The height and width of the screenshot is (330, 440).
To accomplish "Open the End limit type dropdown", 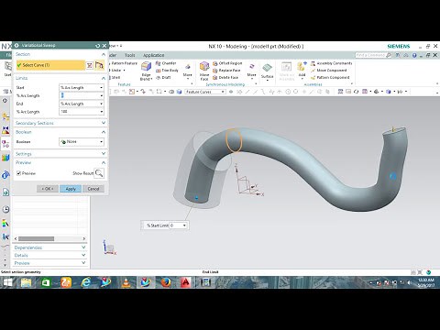I will click(102, 104).
